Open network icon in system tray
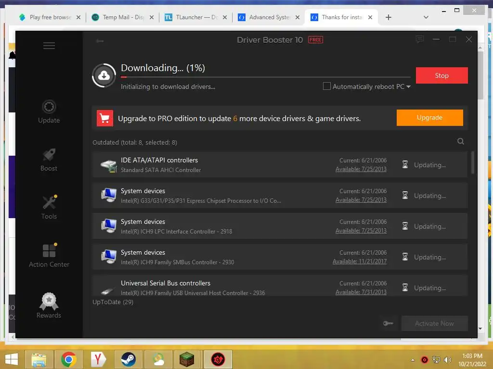The image size is (493, 369). pos(436,359)
